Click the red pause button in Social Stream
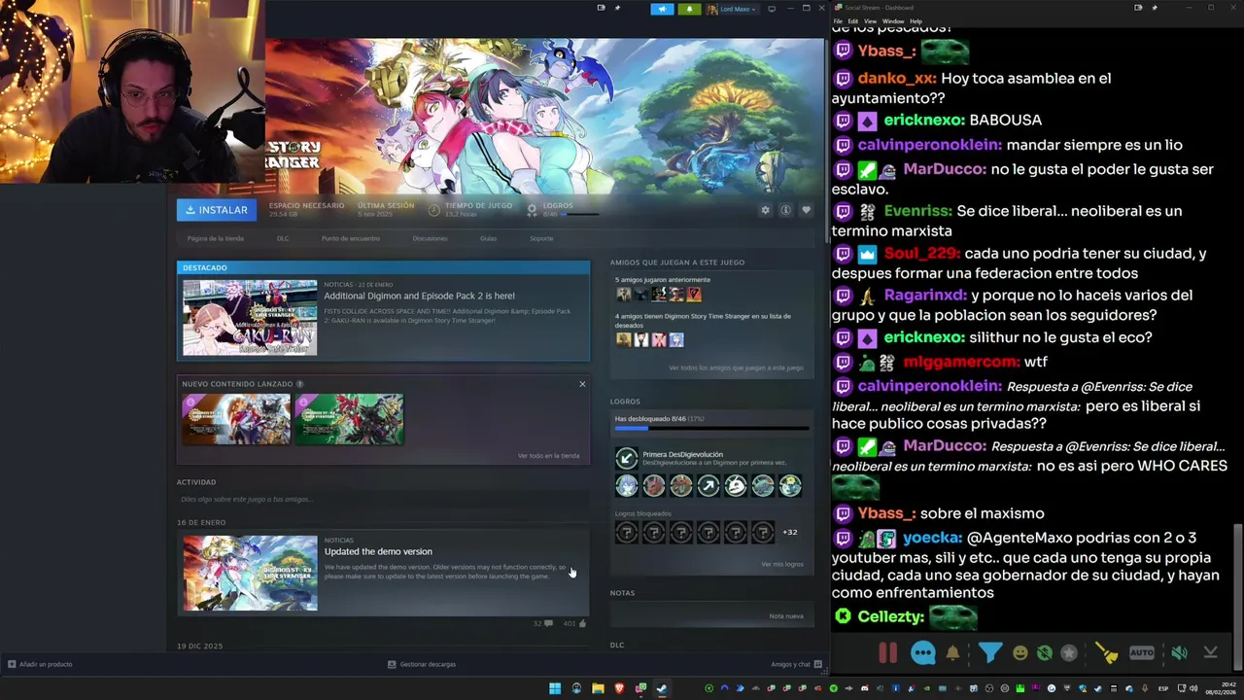This screenshot has width=1244, height=700. coord(887,653)
